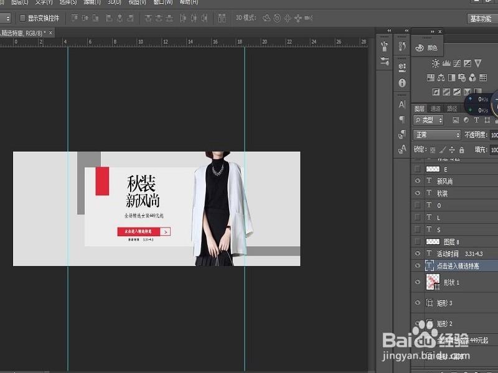The height and width of the screenshot is (373, 498).
Task: Open the Brush Presets panel icon
Action: [x=384, y=61]
